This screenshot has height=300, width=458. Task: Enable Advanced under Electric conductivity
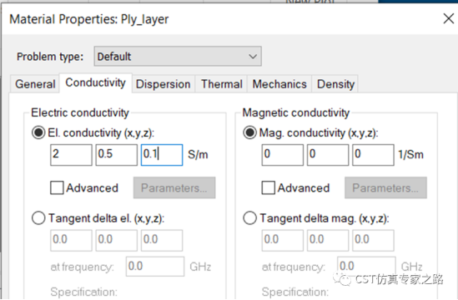(57, 187)
